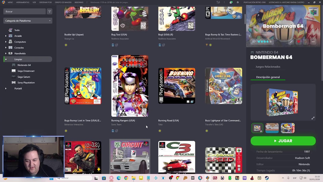Click the Todo all-games icon in sidebar

point(10,30)
